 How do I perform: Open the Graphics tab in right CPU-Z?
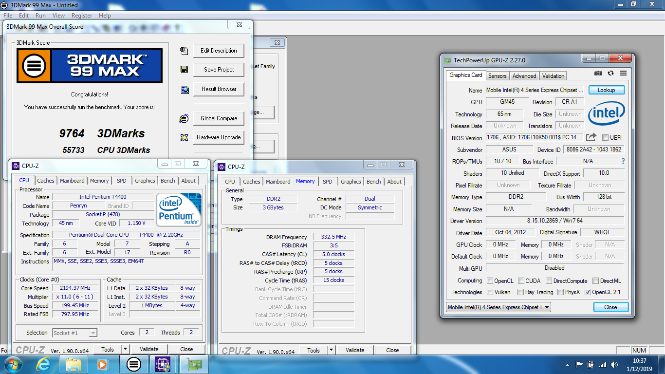[351, 182]
